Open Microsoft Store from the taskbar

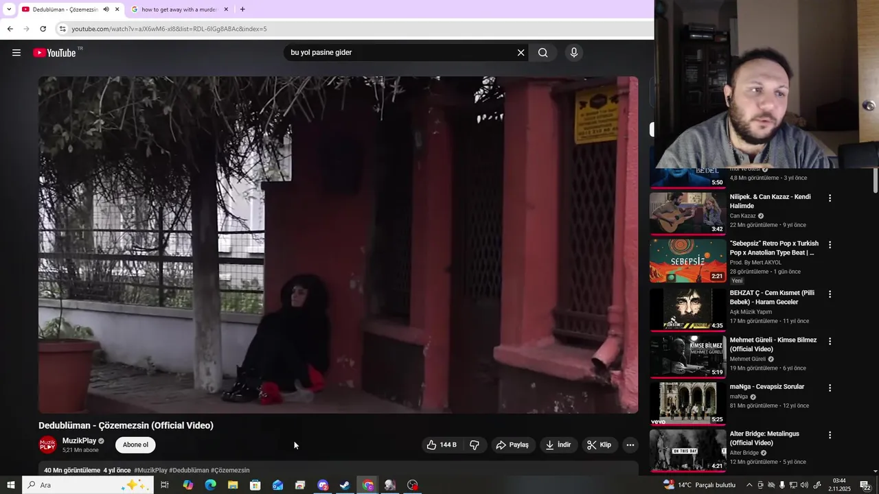click(x=255, y=485)
